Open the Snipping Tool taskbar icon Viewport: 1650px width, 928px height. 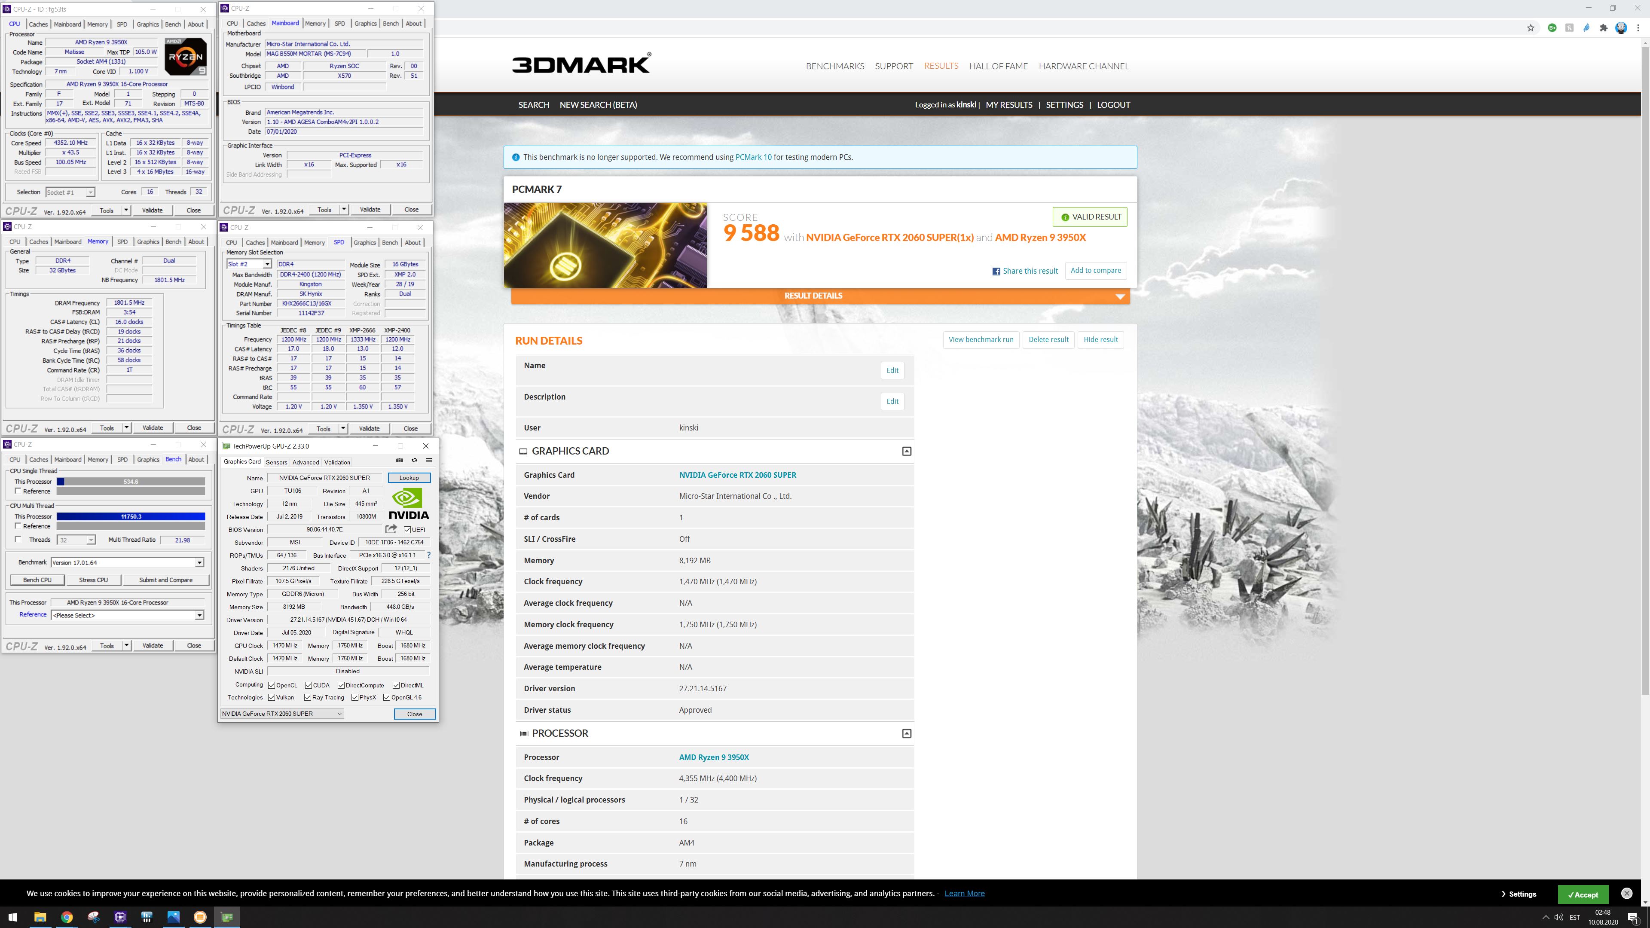(94, 917)
